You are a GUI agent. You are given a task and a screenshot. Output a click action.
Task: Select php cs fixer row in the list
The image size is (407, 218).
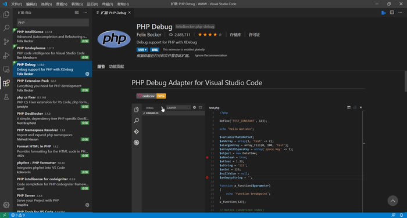(x=52, y=101)
